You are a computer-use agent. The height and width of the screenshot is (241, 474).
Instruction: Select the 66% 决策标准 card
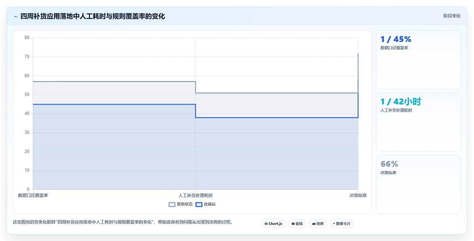click(x=419, y=185)
